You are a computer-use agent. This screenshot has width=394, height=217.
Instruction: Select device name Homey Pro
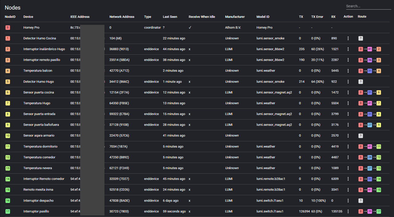tap(31, 28)
